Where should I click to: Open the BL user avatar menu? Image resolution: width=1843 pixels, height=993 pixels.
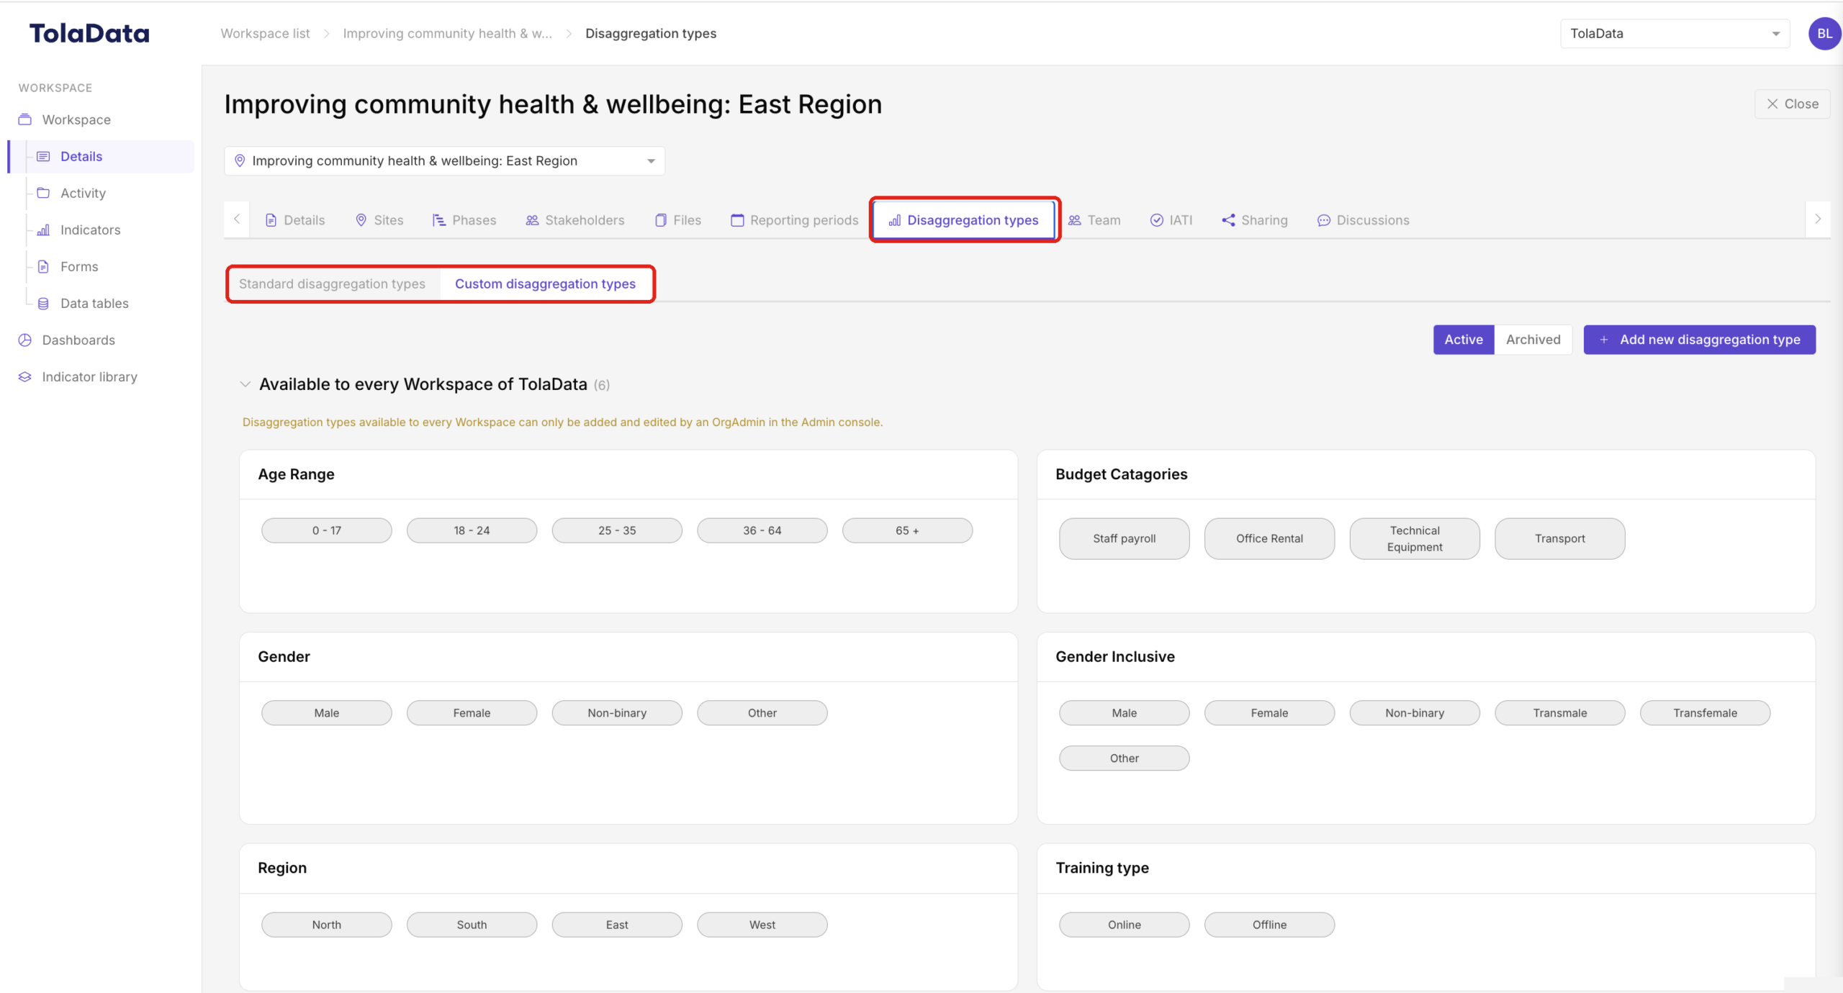1824,33
